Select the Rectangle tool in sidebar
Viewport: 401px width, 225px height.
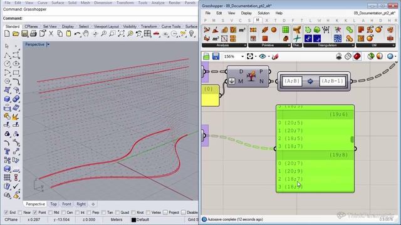pos(16,72)
